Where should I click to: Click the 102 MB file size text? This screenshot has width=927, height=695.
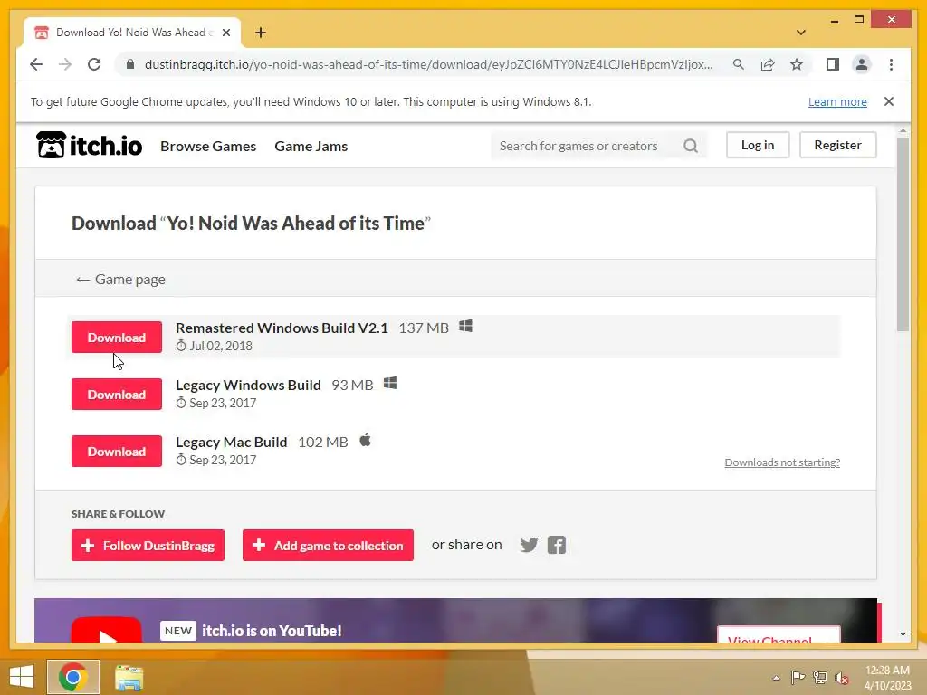tap(323, 442)
